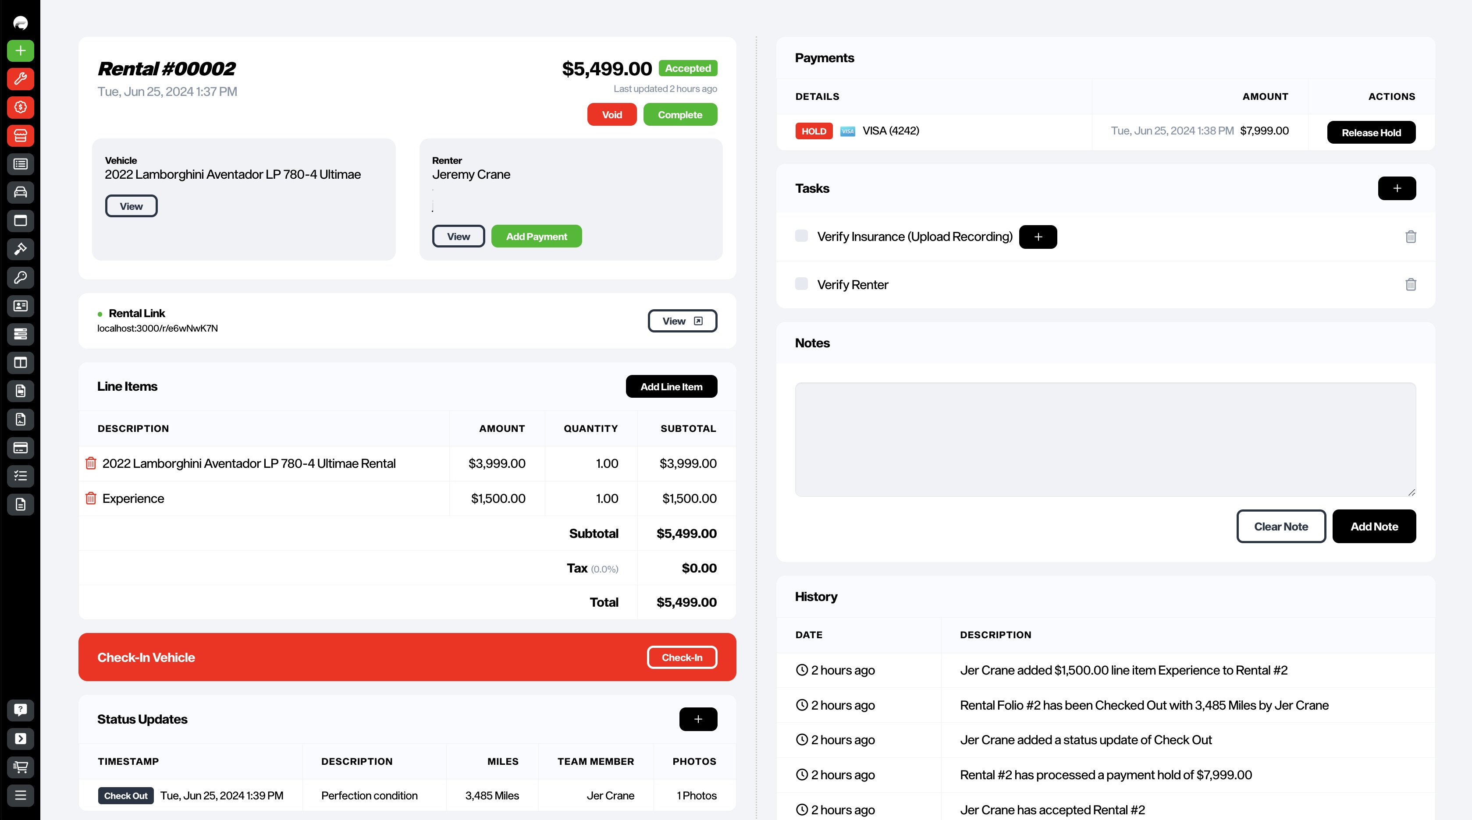Check the Verify Insurance task checkbox
1472x820 pixels.
pos(801,236)
